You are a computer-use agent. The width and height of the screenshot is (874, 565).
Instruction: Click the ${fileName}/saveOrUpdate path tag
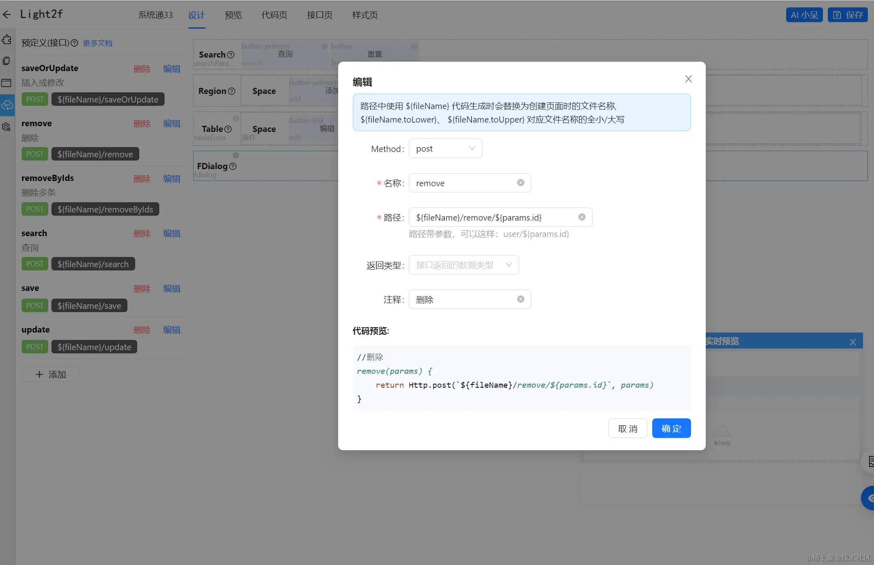108,99
